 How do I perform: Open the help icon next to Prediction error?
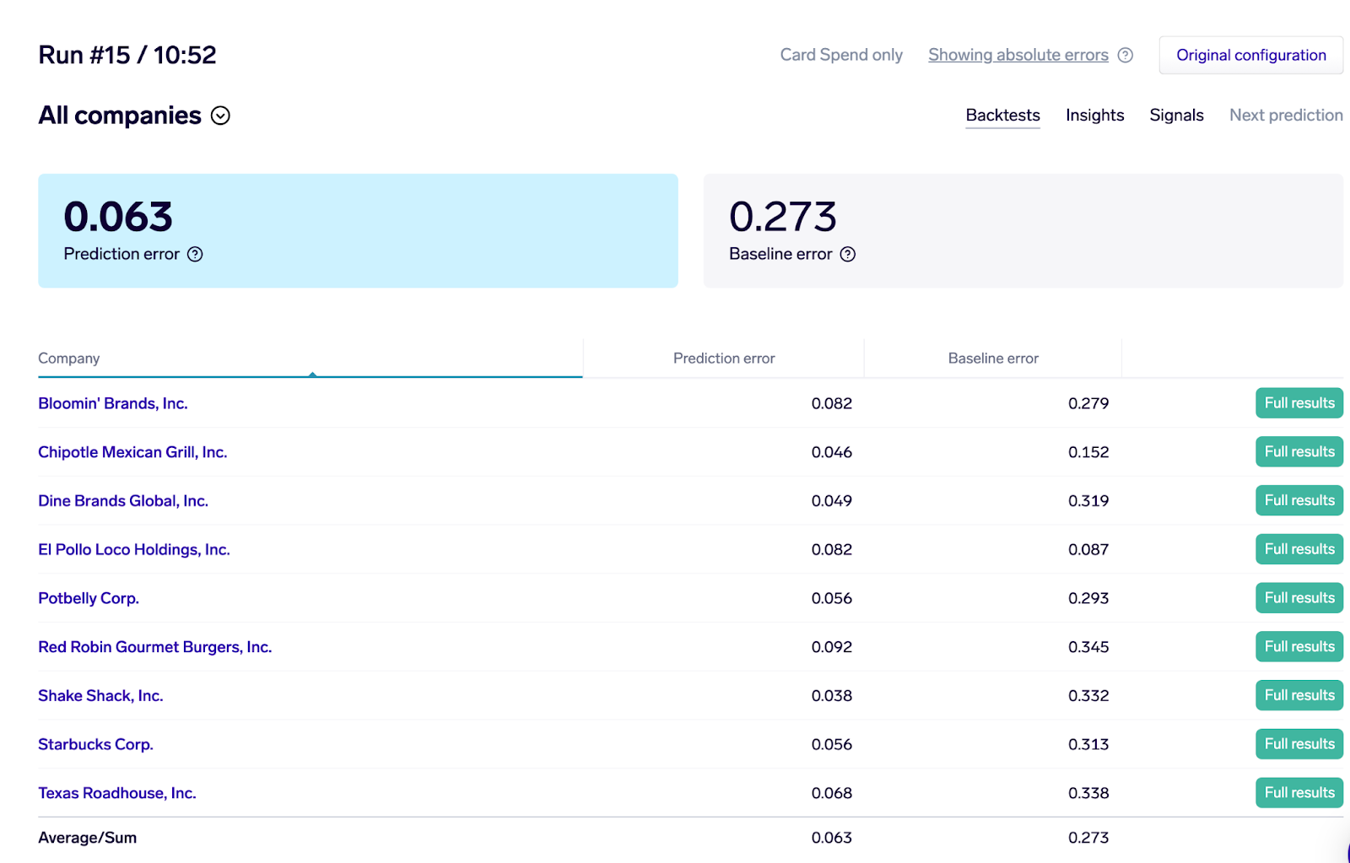(x=195, y=254)
